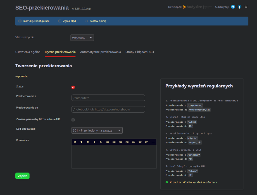Open paragraph format menu in editor
Viewport: 257px width, 195px height.
tap(81, 142)
